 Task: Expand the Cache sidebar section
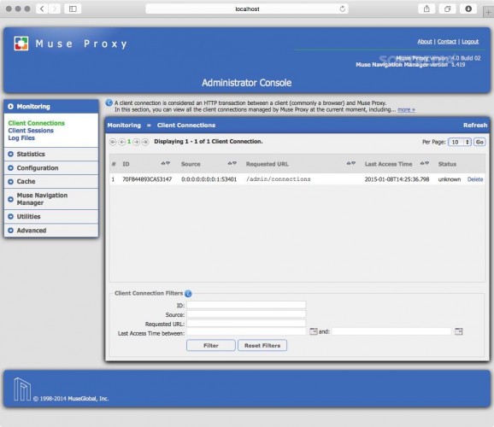pos(51,181)
